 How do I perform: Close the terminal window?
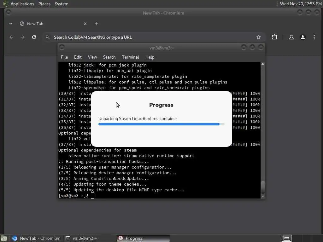click(261, 48)
